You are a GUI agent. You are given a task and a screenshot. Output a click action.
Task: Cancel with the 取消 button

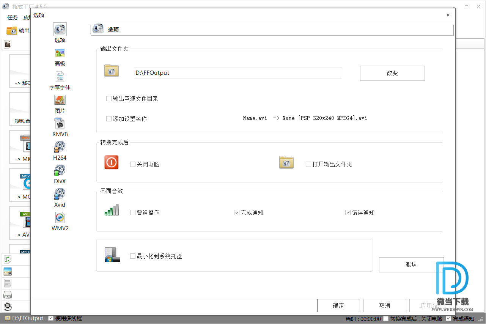point(385,306)
